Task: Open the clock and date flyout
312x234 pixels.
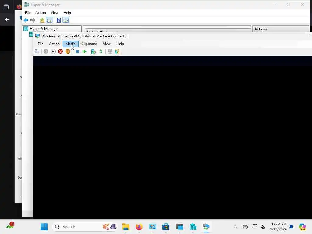Action: [x=278, y=227]
